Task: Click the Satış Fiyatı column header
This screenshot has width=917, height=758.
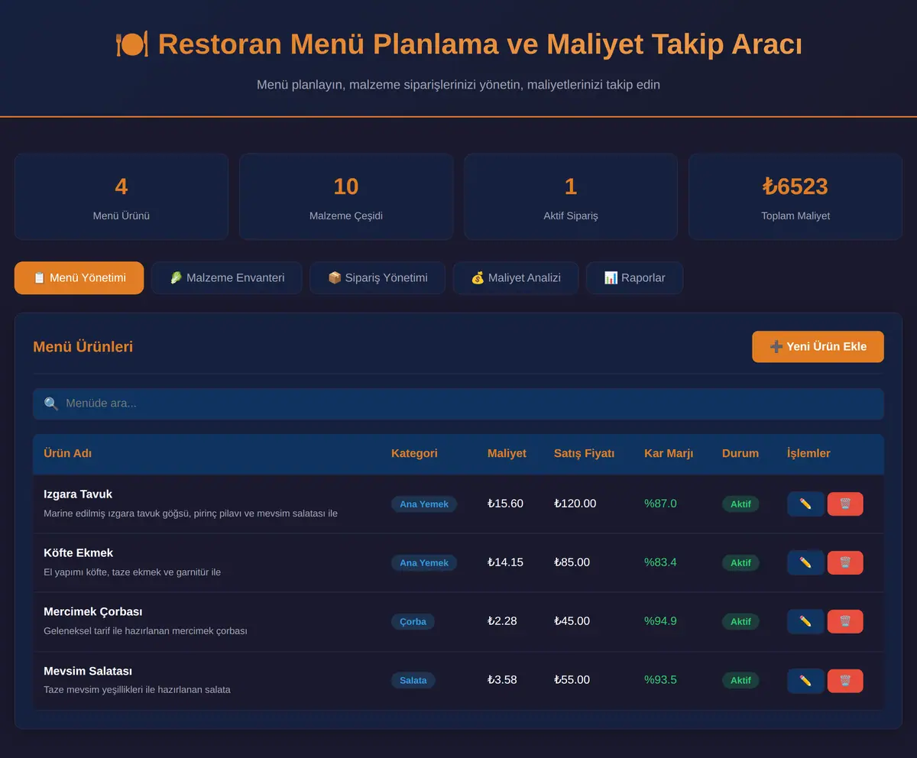Action: point(584,453)
